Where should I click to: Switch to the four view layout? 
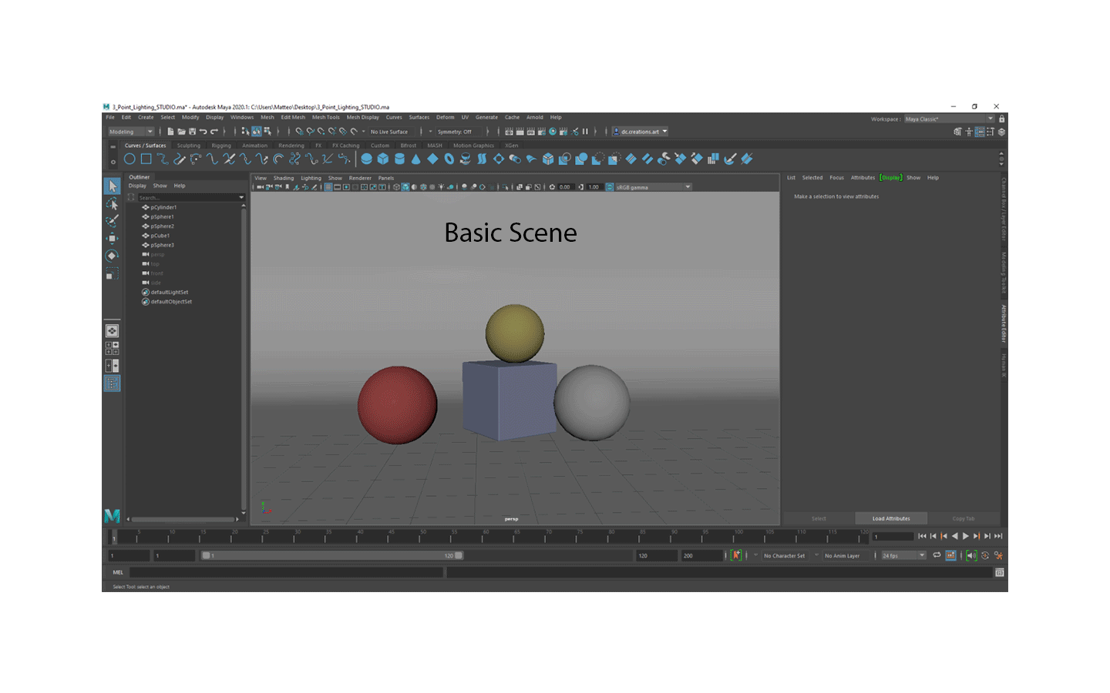112,348
